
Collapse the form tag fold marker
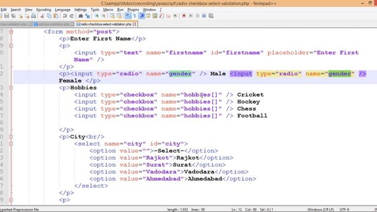(x=11, y=31)
